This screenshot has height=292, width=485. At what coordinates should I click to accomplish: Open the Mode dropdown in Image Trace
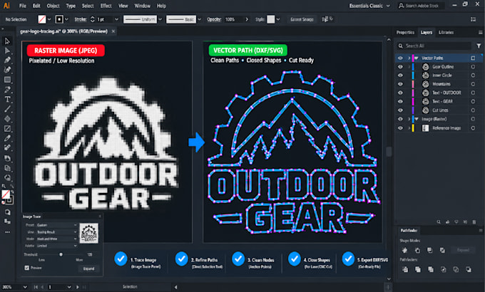pyautogui.click(x=56, y=239)
